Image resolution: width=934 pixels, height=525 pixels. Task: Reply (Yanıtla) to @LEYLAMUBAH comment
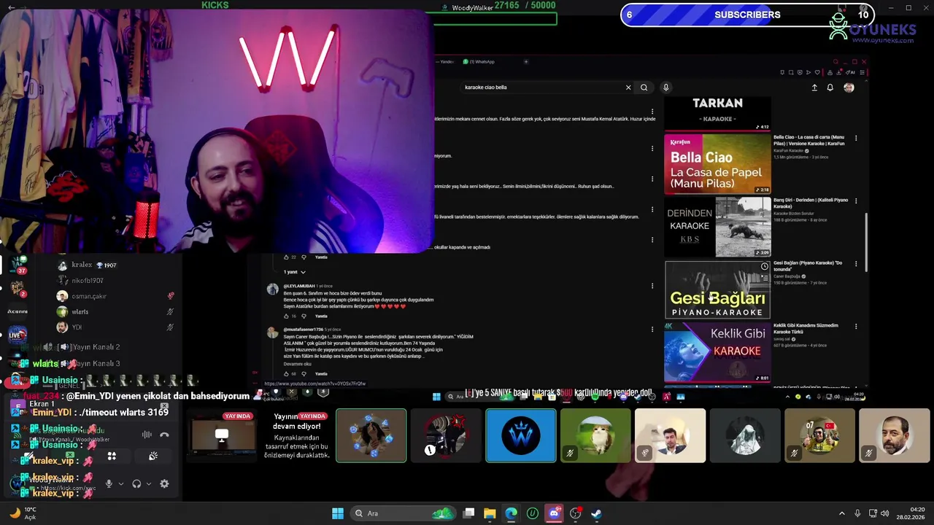point(321,316)
